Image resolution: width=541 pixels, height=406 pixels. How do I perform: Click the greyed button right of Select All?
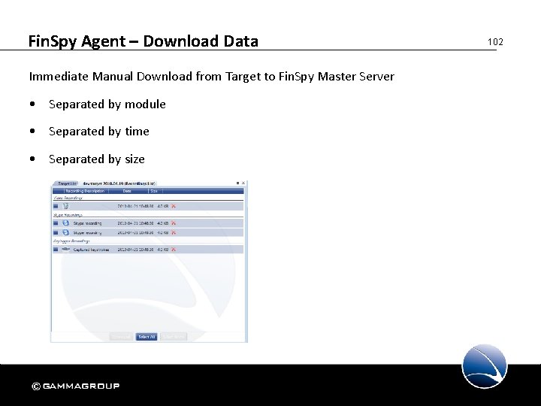point(174,337)
